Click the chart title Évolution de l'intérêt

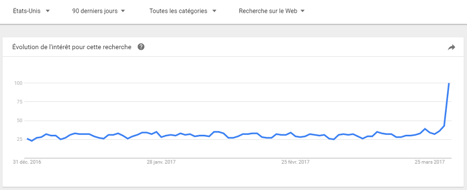pyautogui.click(x=72, y=47)
